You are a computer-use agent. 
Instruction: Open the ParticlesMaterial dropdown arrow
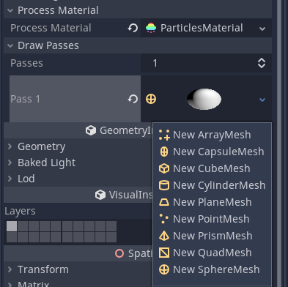pos(262,29)
